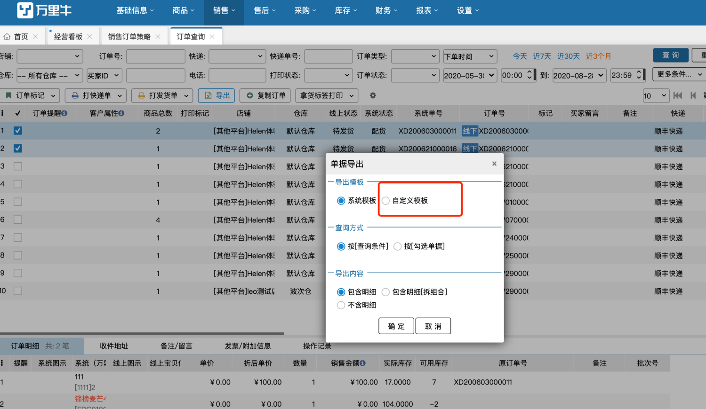Close the 销售订单策略 tab

(158, 37)
